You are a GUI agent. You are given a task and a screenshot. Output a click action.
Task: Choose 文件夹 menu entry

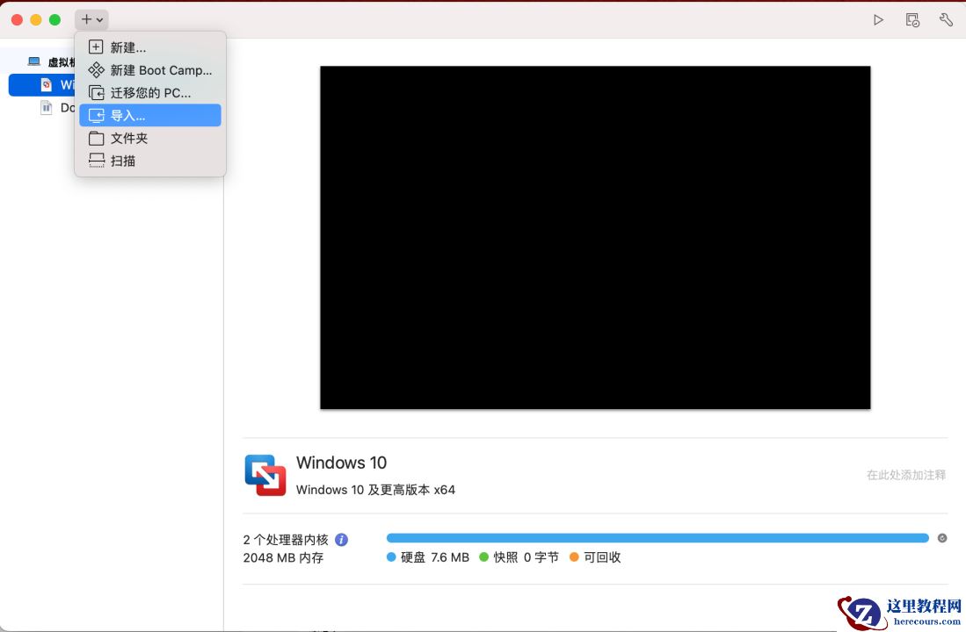coord(150,139)
